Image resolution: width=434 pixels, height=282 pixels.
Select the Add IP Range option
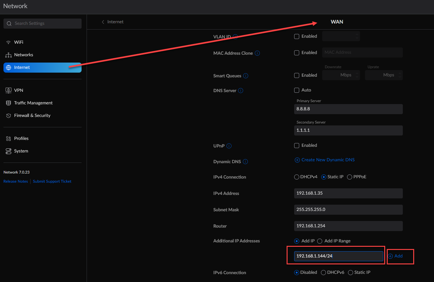click(x=320, y=241)
